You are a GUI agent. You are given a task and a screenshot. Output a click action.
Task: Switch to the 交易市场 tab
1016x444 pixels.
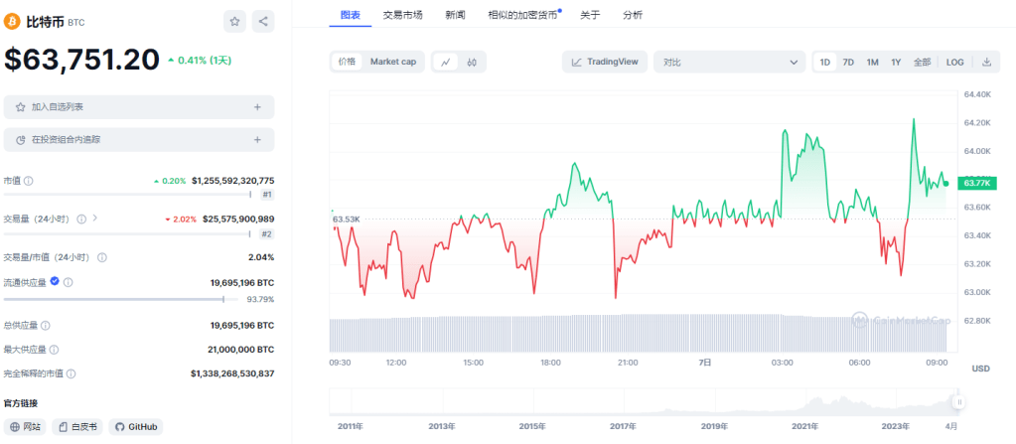pos(403,15)
